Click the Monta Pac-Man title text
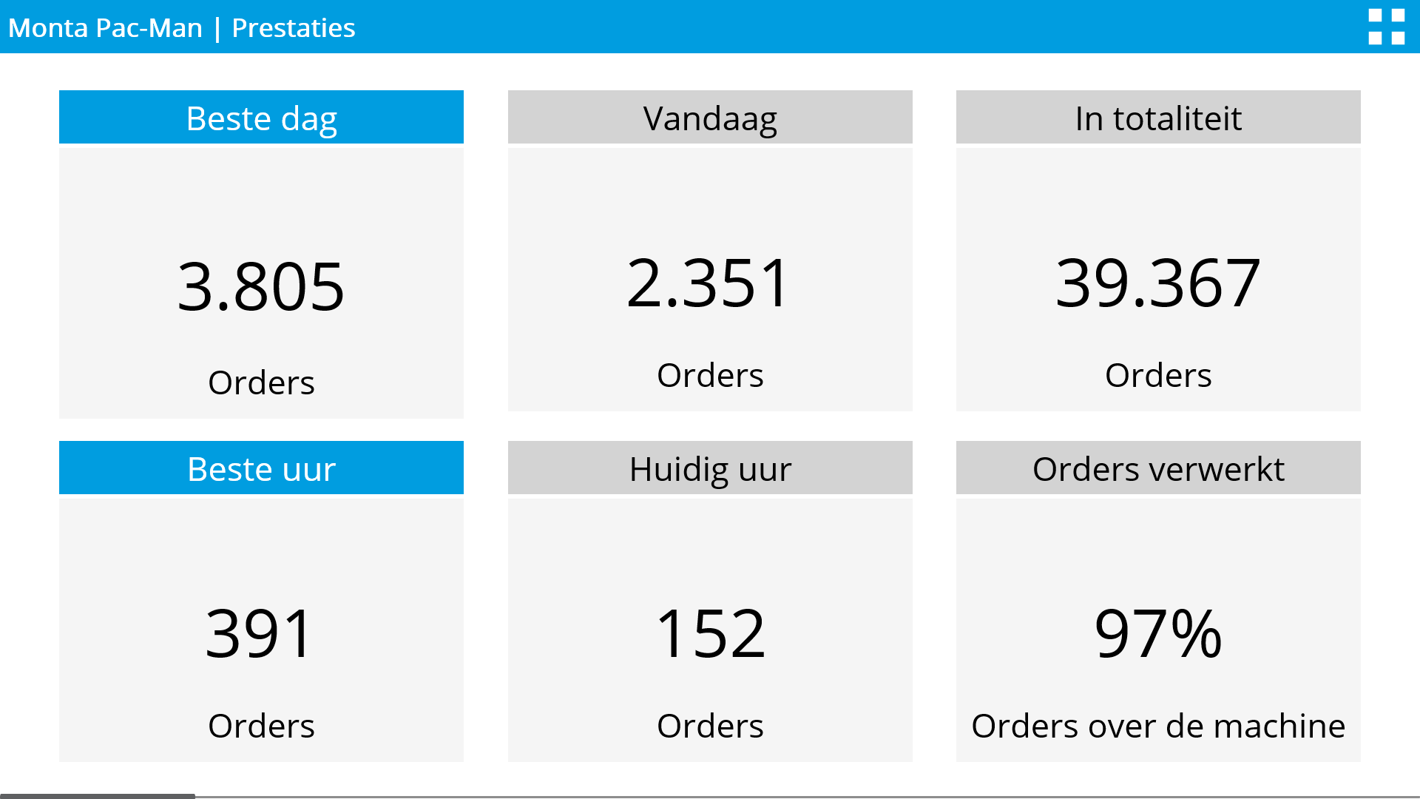 105,28
